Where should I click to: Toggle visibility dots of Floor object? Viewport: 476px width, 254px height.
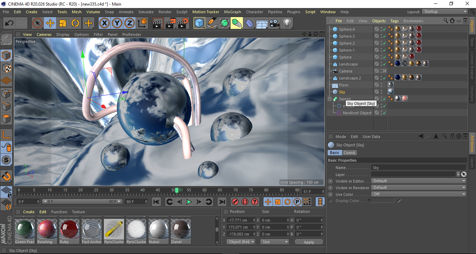tap(381, 85)
